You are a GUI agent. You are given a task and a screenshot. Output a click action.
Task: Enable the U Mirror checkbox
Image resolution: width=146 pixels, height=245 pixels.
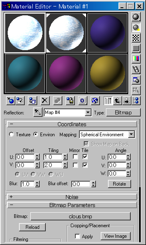click(x=75, y=157)
